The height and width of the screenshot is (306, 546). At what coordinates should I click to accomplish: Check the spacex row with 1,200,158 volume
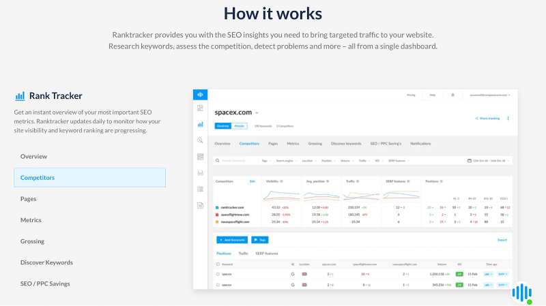point(218,274)
